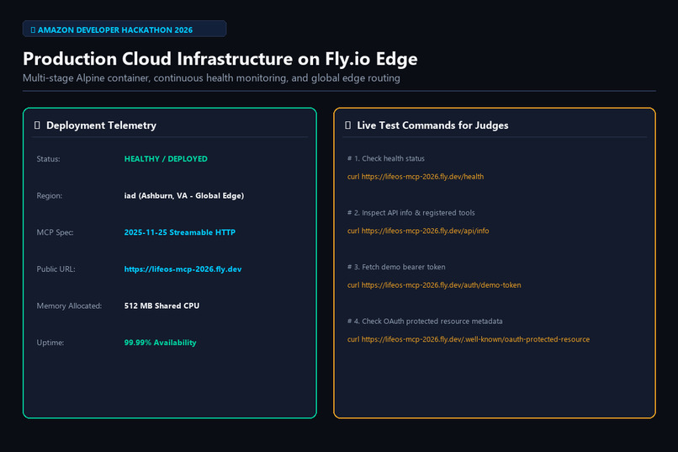The height and width of the screenshot is (452, 678).
Task: Click the curl auth/demo-token command
Action: point(434,285)
